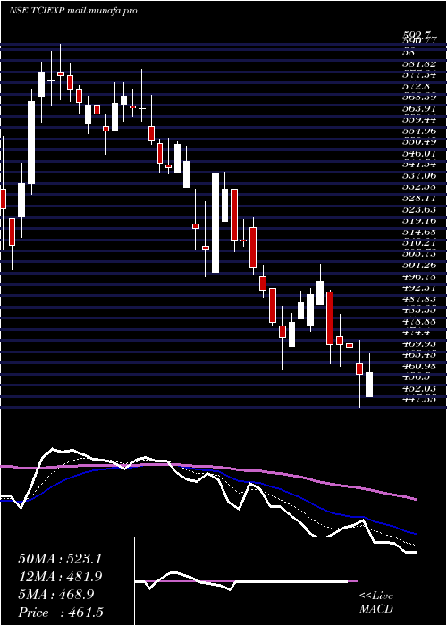The width and height of the screenshot is (447, 626).
Task: Click the 572.8 price axis label
Action: (x=417, y=86)
